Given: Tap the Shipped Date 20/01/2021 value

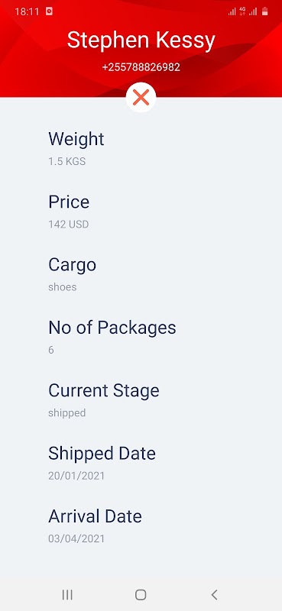Looking at the screenshot, I should pyautogui.click(x=76, y=476).
